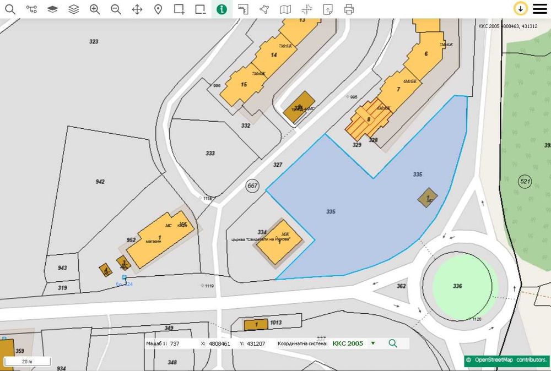551x371 pixels.
Task: Activate the ruler measurement tool
Action: click(x=243, y=9)
